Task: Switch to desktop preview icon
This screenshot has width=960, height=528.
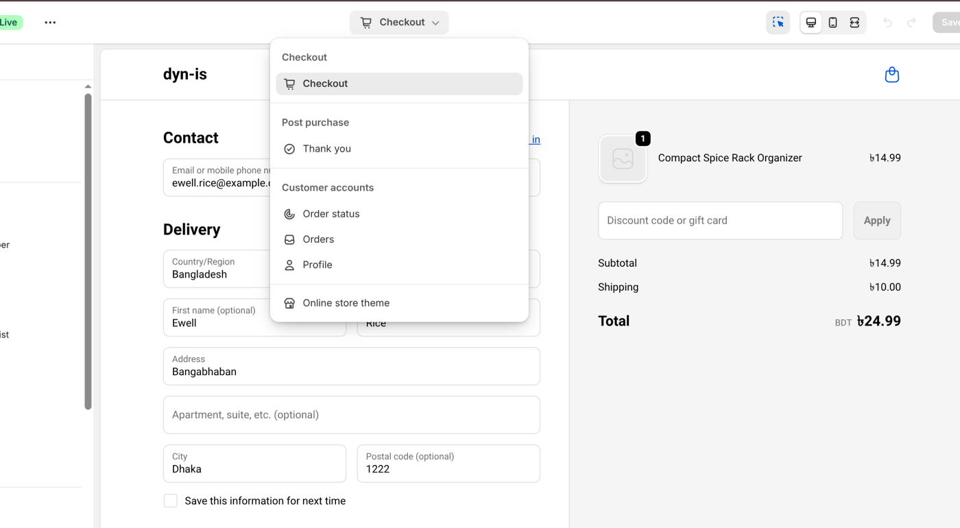Action: pyautogui.click(x=811, y=23)
